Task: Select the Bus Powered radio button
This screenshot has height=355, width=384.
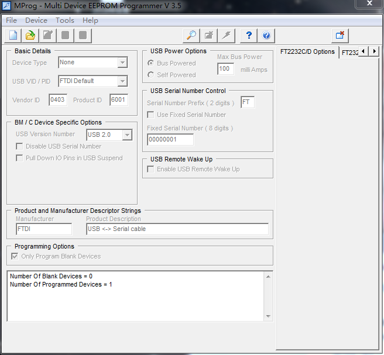Action: coord(150,63)
